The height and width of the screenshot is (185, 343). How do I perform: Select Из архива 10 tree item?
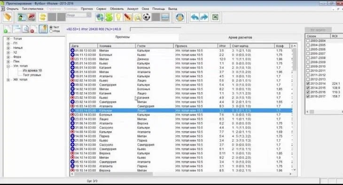pyautogui.click(x=32, y=70)
